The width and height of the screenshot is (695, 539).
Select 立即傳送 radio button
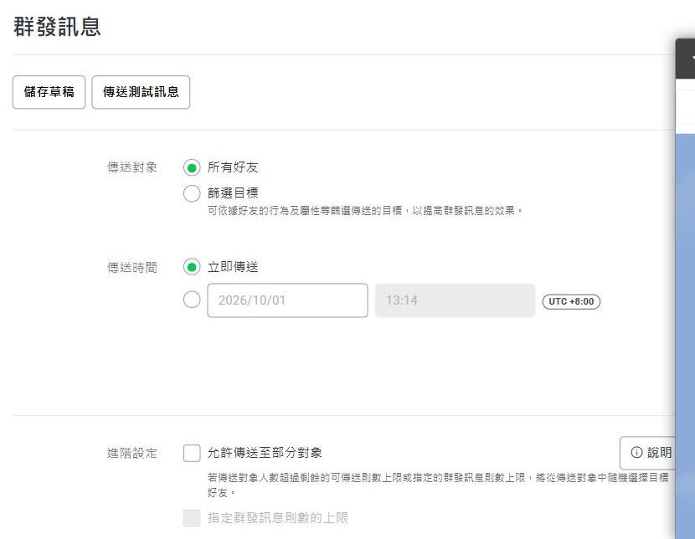[x=192, y=267]
